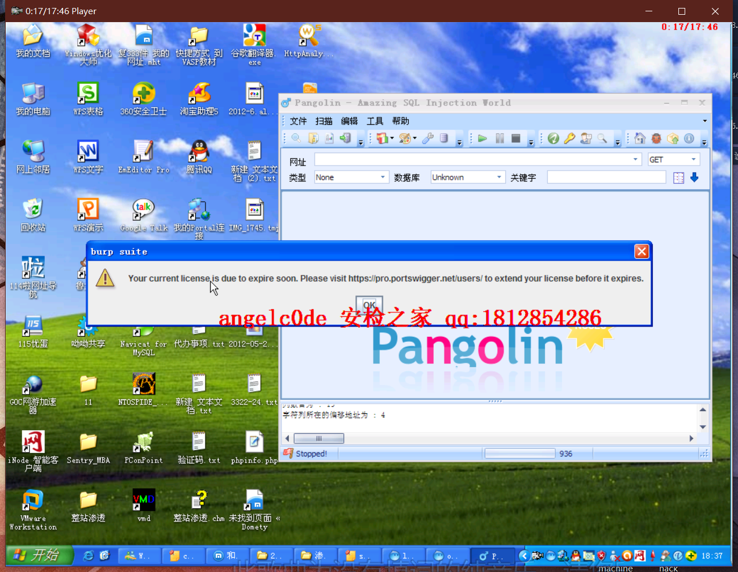Image resolution: width=738 pixels, height=572 pixels.
Task: Click log scroll up arrow in Pangolin
Action: click(703, 409)
